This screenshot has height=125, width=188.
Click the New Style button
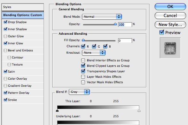pos(170,25)
